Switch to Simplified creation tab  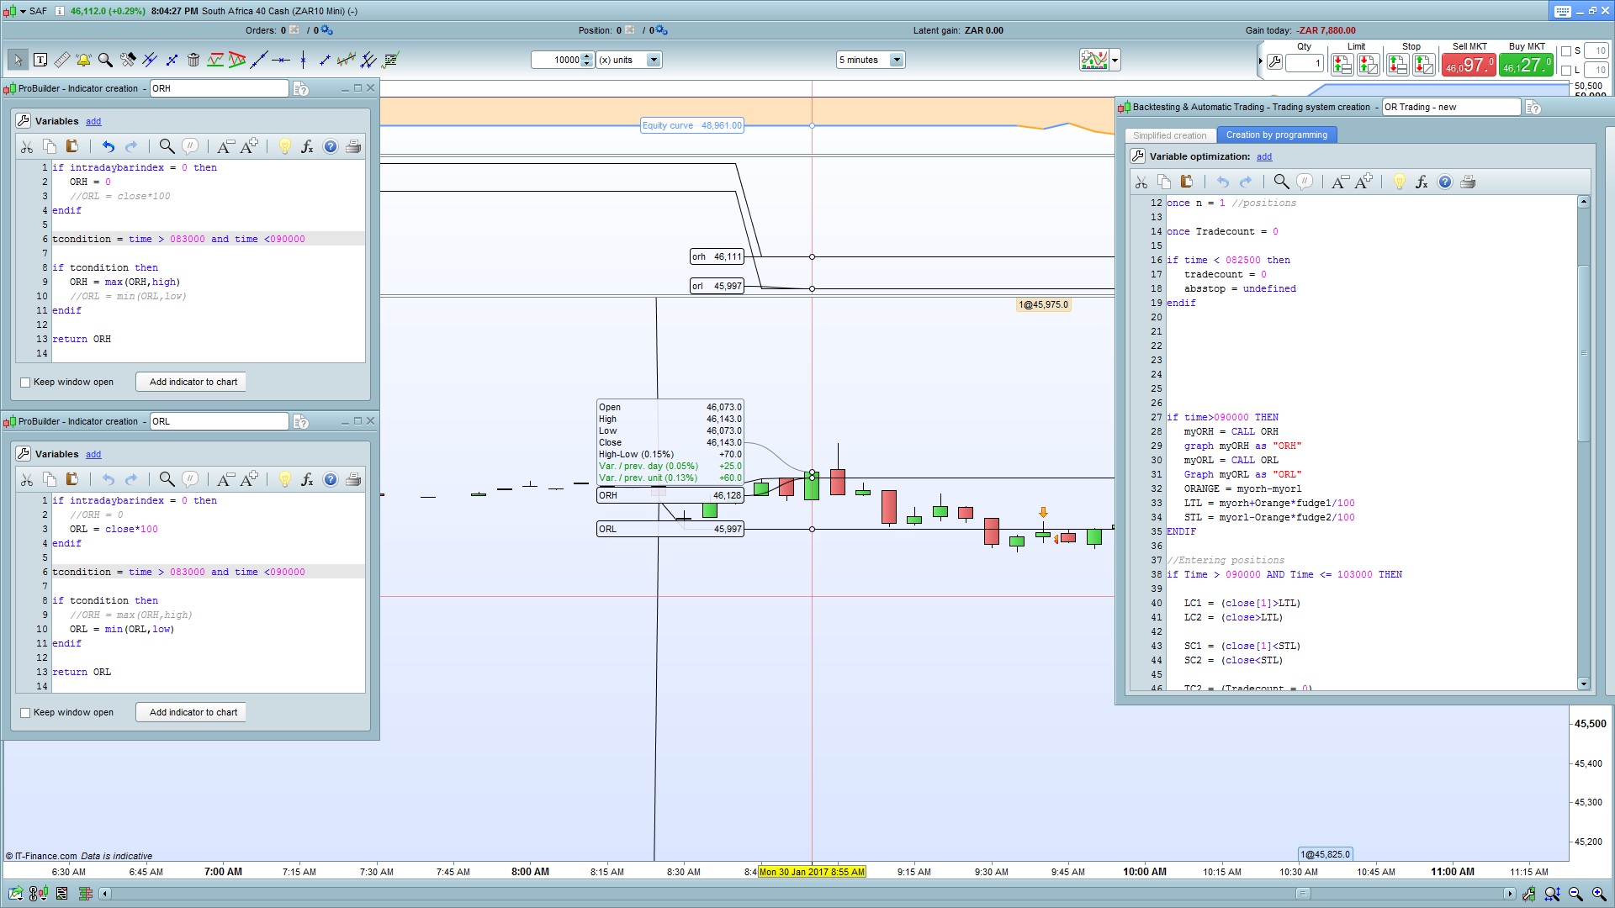point(1169,135)
